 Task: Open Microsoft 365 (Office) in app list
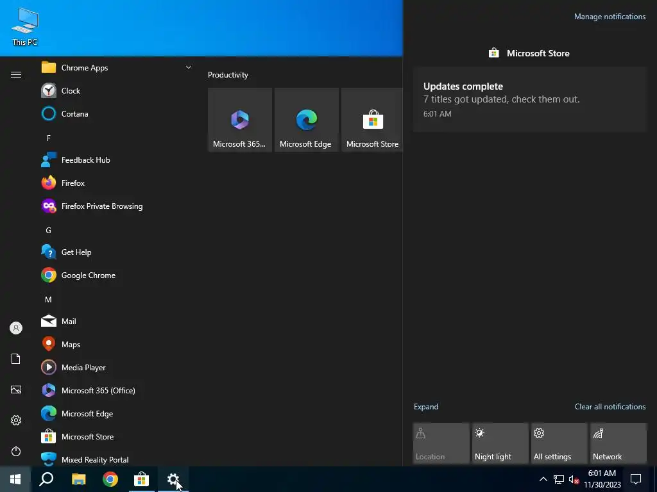(117, 390)
